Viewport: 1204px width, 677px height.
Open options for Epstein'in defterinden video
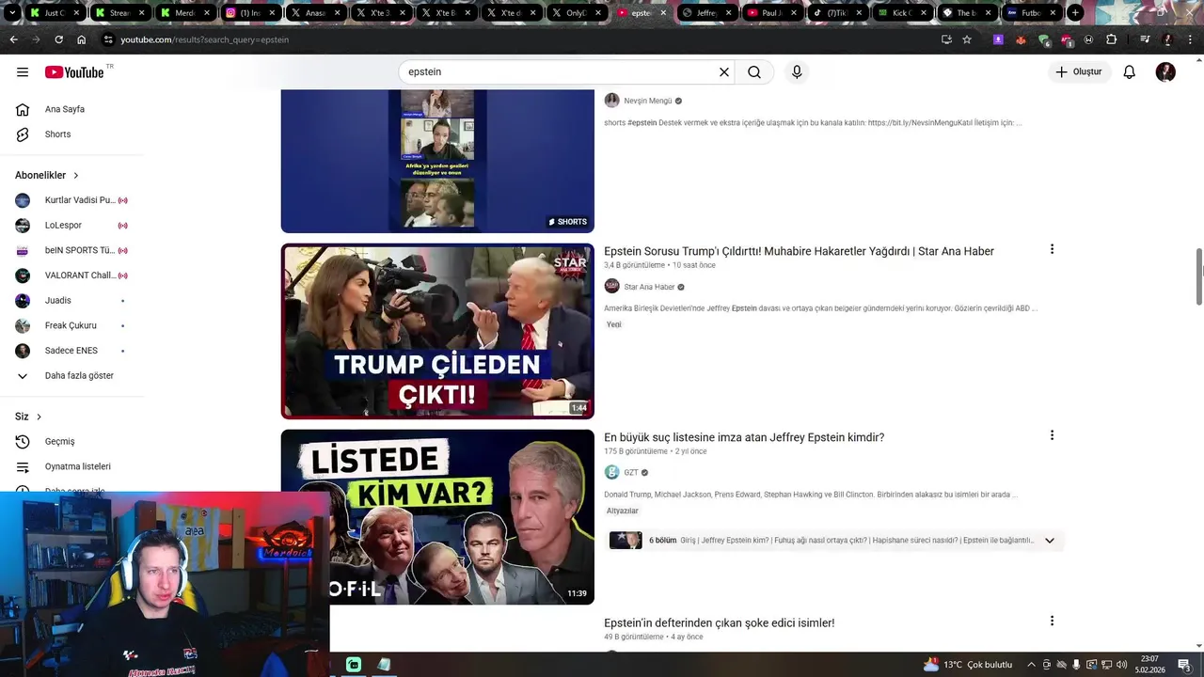coord(1052,621)
